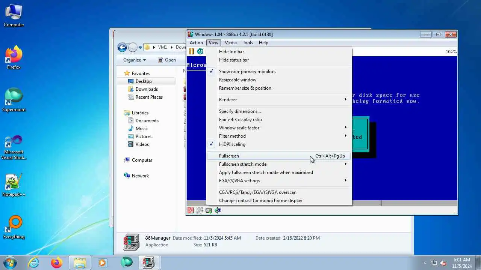Click the hard disk status bar icon
Screen dimensions: 481x270
pyautogui.click(x=209, y=210)
